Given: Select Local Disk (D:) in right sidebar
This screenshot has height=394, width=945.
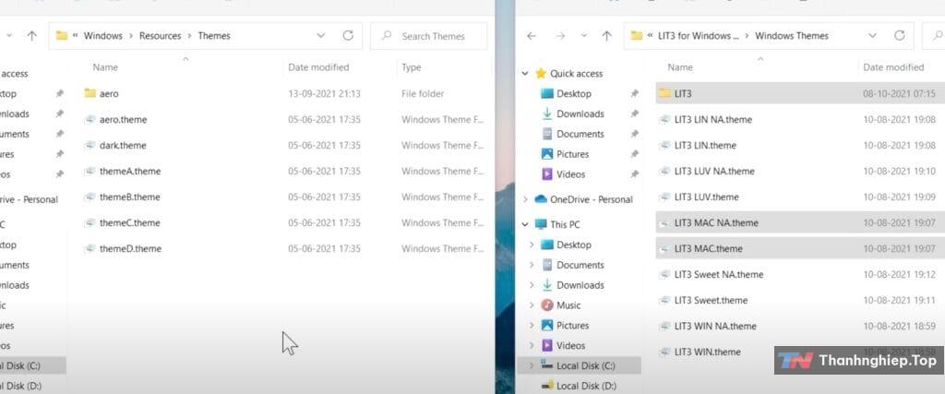Looking at the screenshot, I should (585, 386).
